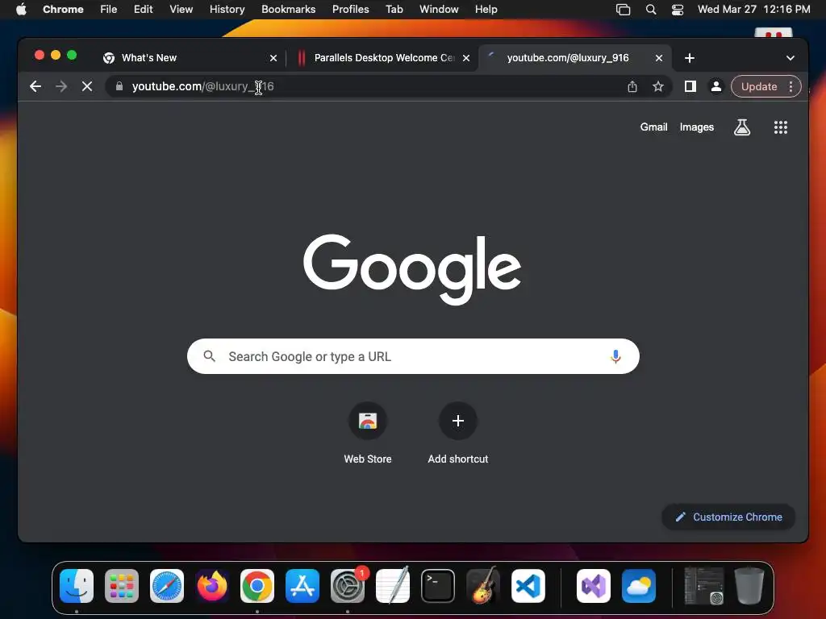This screenshot has width=826, height=619.
Task: Open the Trash in the Dock
Action: [x=749, y=586]
